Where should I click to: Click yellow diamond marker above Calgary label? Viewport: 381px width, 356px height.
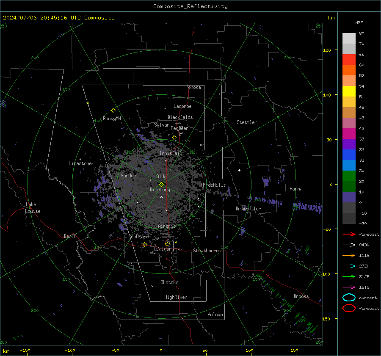tap(167, 244)
